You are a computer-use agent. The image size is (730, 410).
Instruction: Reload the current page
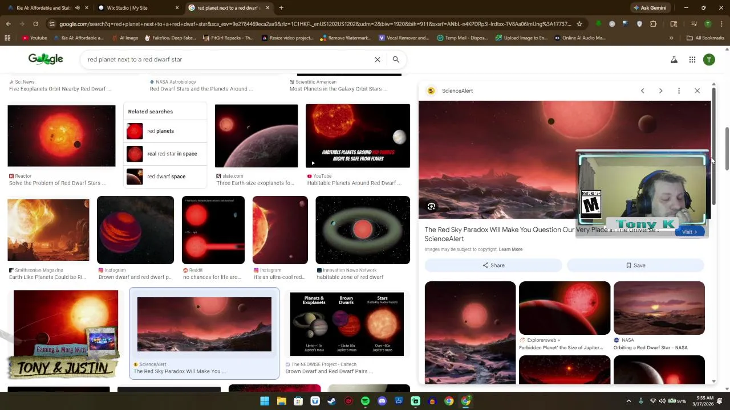click(35, 24)
